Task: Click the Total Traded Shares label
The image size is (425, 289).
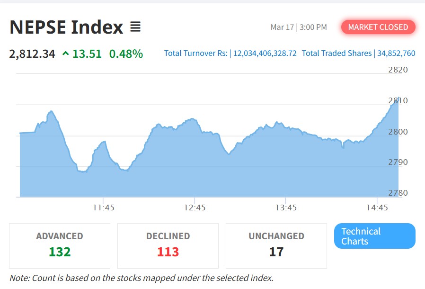Action: (336, 54)
